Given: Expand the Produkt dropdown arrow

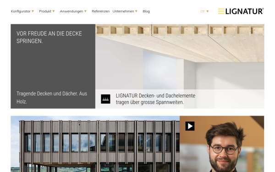Looking at the screenshot, I should pos(54,11).
